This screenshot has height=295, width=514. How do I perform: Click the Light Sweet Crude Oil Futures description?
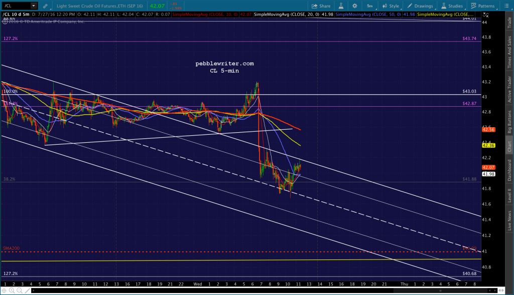click(x=100, y=6)
